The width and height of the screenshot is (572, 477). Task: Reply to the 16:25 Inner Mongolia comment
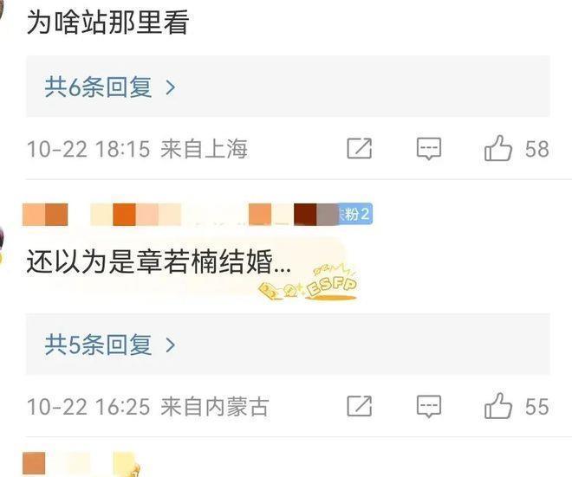click(x=429, y=405)
